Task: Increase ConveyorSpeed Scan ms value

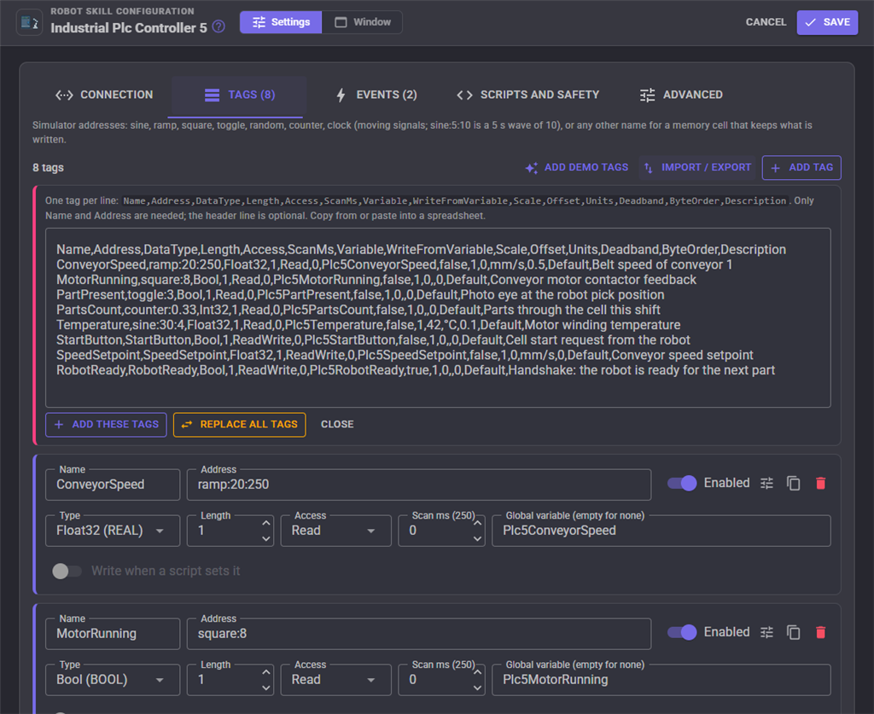Action: point(477,524)
